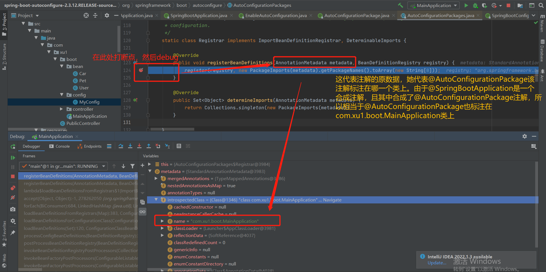Click Update link in IDEA notification
This screenshot has width=546, height=272.
point(437,263)
